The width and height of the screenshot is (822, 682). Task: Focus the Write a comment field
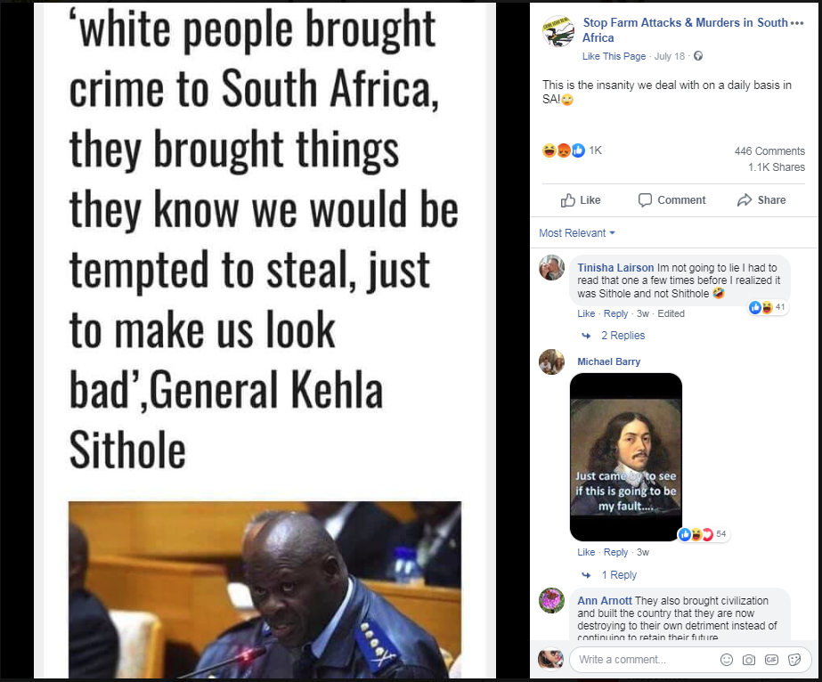click(x=646, y=660)
